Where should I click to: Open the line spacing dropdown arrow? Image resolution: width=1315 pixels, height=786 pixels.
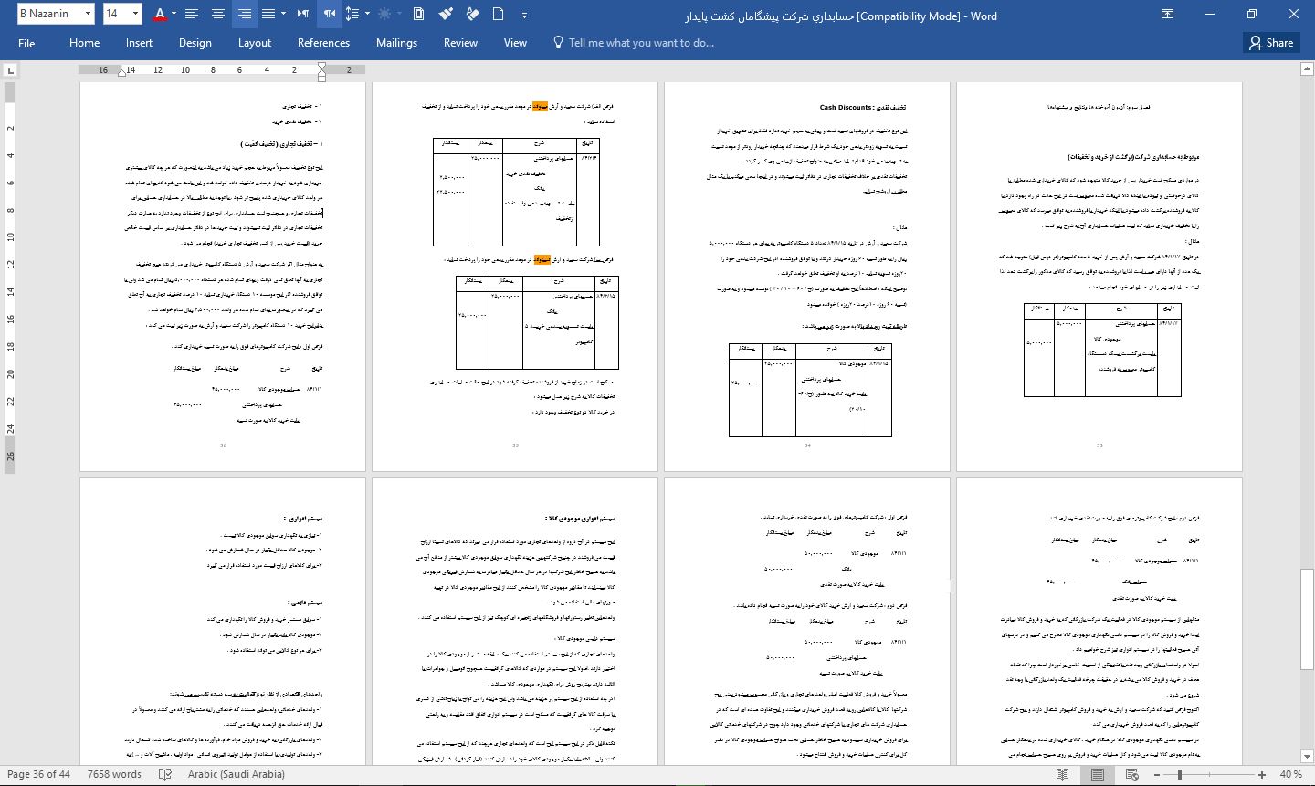pos(367,14)
